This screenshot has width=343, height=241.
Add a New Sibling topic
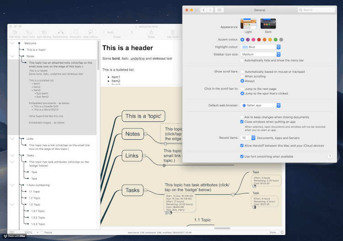[x=44, y=34]
